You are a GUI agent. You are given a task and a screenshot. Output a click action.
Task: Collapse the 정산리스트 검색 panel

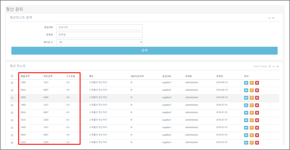(x=269, y=18)
